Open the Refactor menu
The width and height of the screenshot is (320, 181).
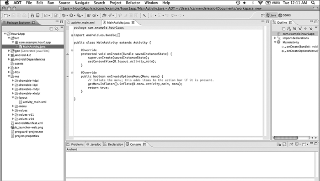tap(133, 3)
